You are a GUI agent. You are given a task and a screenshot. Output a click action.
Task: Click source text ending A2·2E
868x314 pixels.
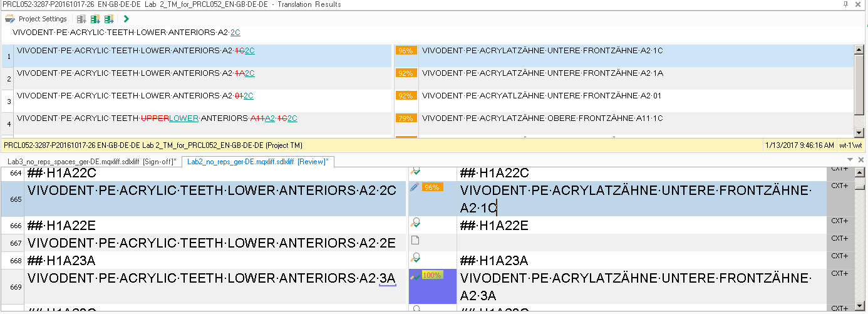212,243
